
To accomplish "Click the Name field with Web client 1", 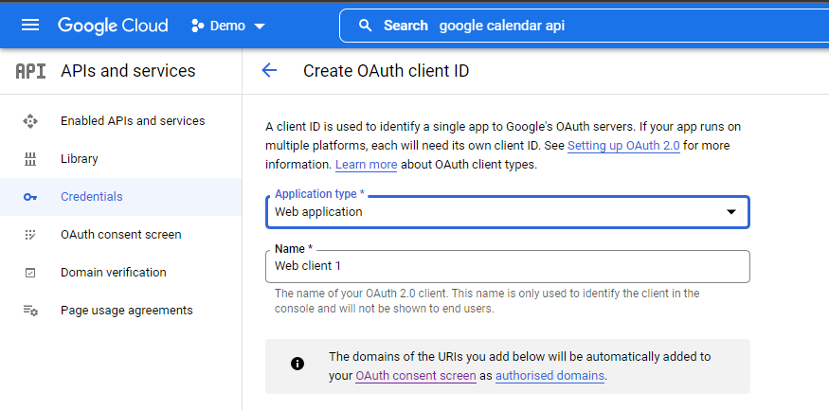I will tap(508, 266).
